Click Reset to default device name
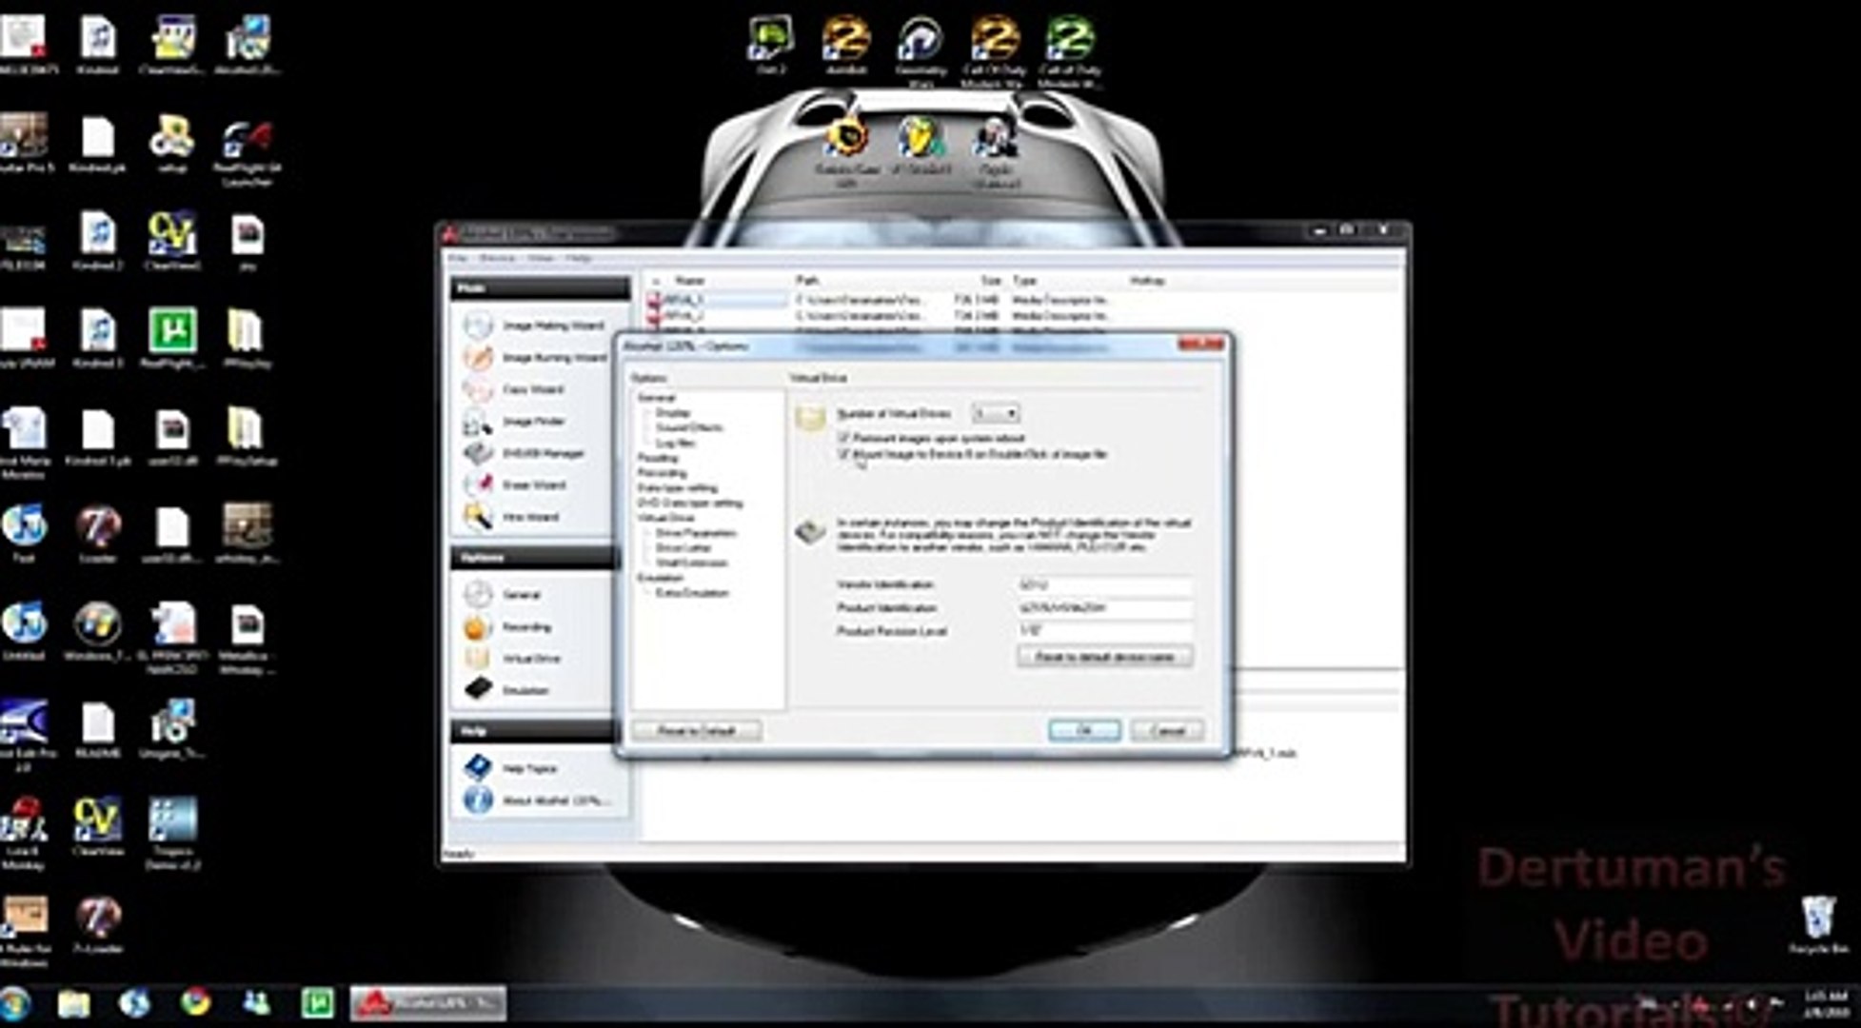Viewport: 1861px width, 1028px height. (x=1104, y=657)
